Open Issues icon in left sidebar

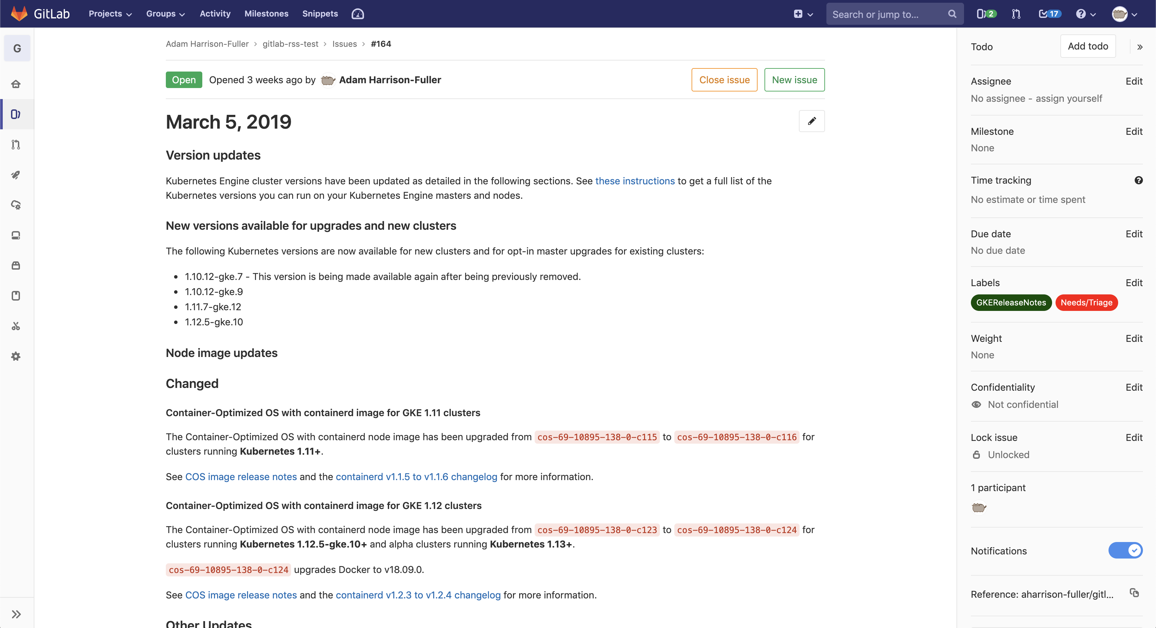16,115
